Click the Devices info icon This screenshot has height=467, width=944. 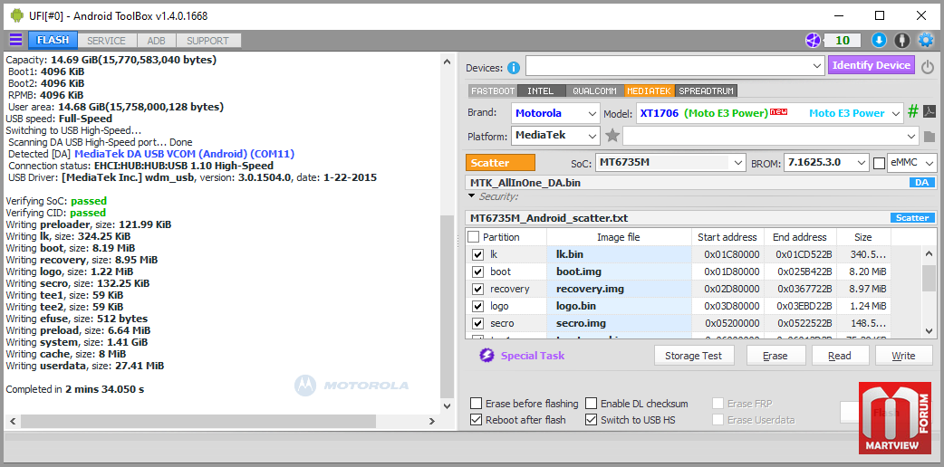pyautogui.click(x=513, y=67)
